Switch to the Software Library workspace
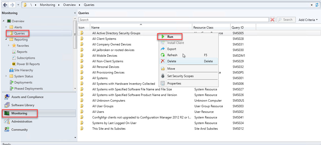The width and height of the screenshot is (321, 145). pos(23,105)
